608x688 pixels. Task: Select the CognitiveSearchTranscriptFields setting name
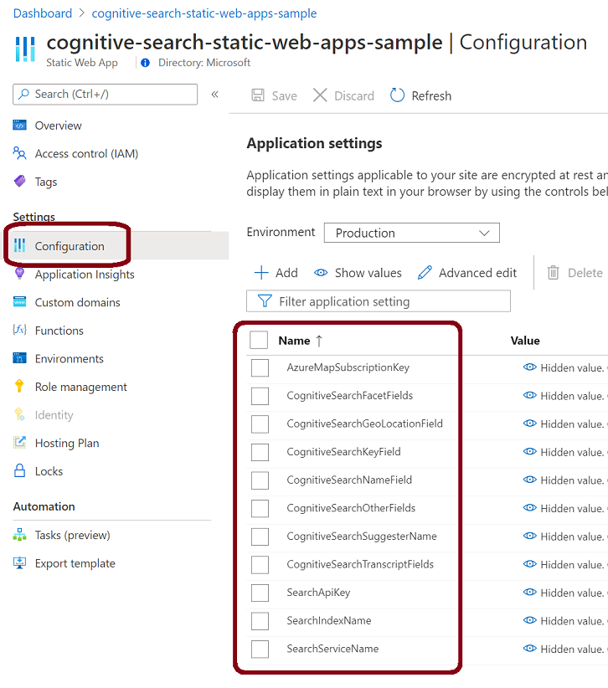(x=360, y=564)
